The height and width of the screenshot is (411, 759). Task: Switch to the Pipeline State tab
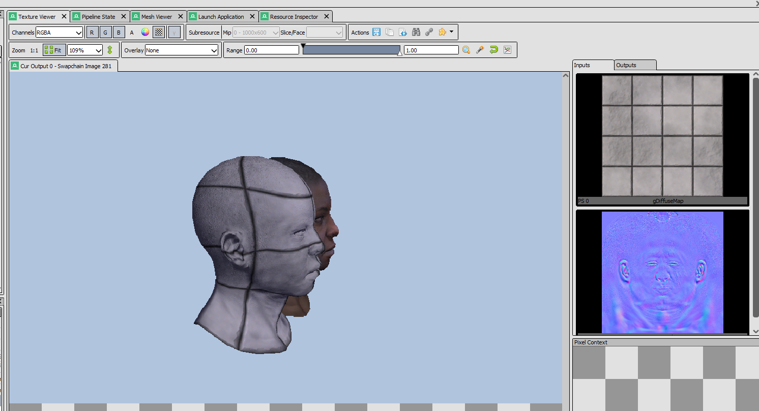(99, 17)
